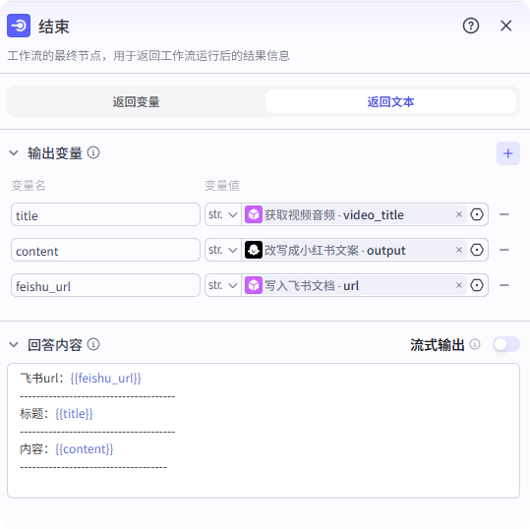Screen dimensions: 530x529
Task: Switch to the 返回文本 tab
Action: pyautogui.click(x=390, y=101)
